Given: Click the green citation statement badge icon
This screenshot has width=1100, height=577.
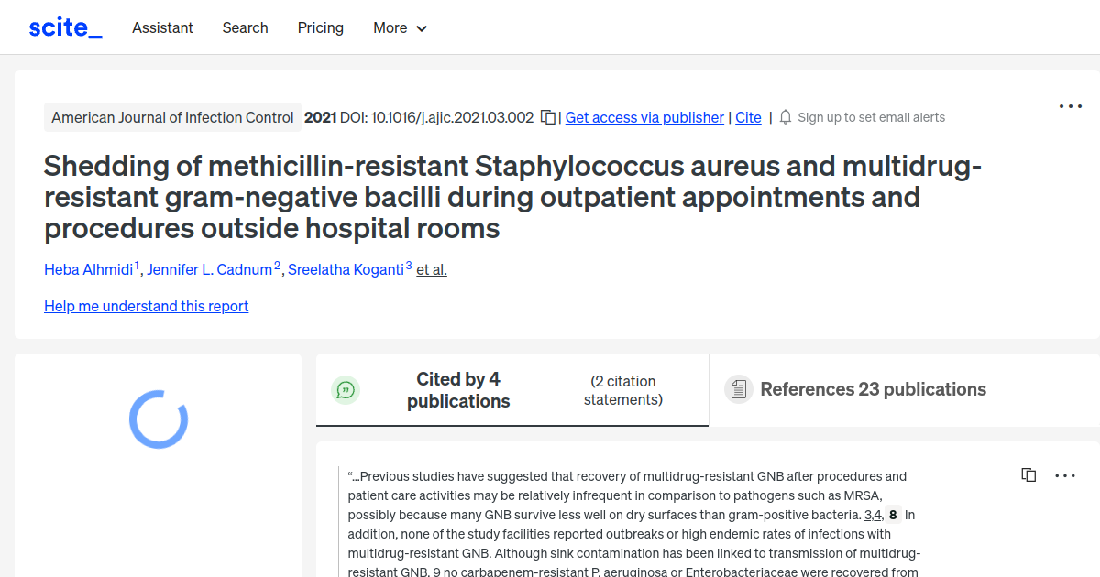Looking at the screenshot, I should pos(346,389).
